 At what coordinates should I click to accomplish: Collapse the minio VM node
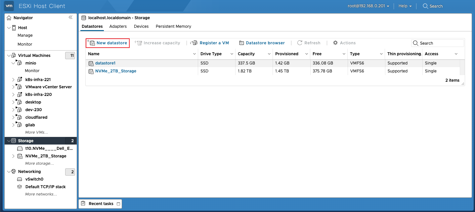point(14,63)
